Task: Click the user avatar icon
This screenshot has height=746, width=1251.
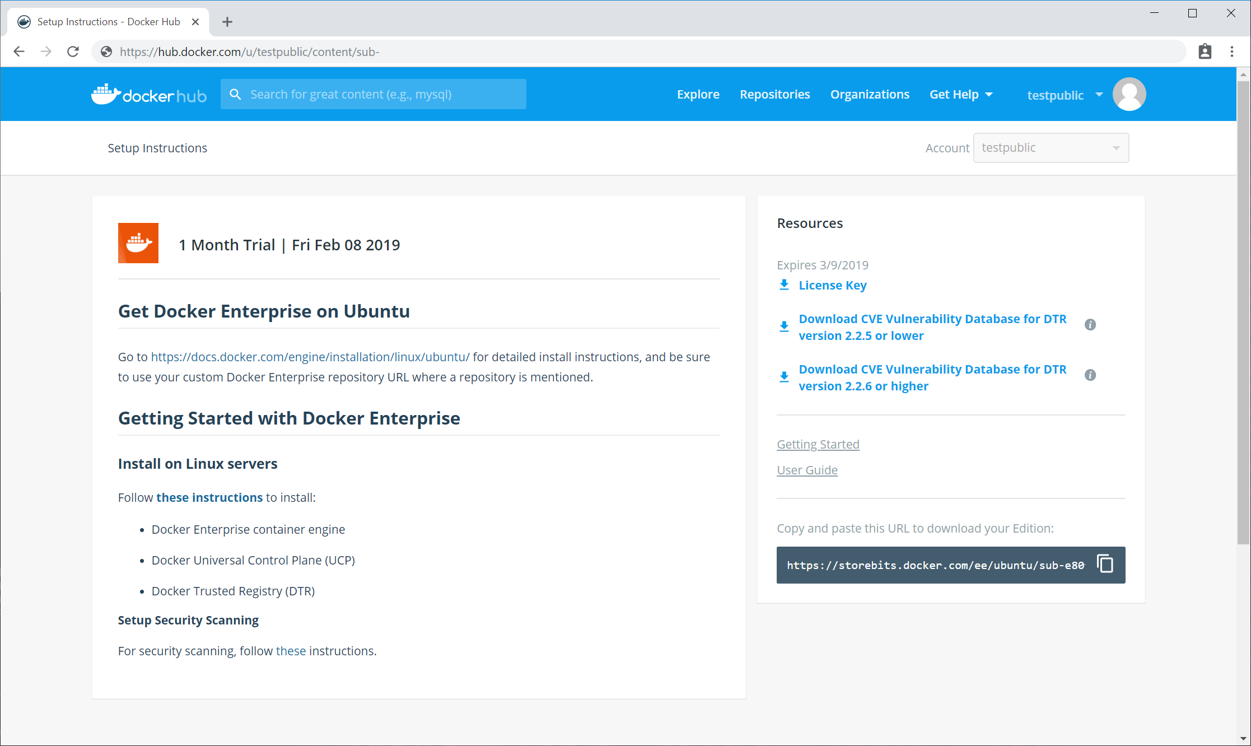Action: point(1129,95)
